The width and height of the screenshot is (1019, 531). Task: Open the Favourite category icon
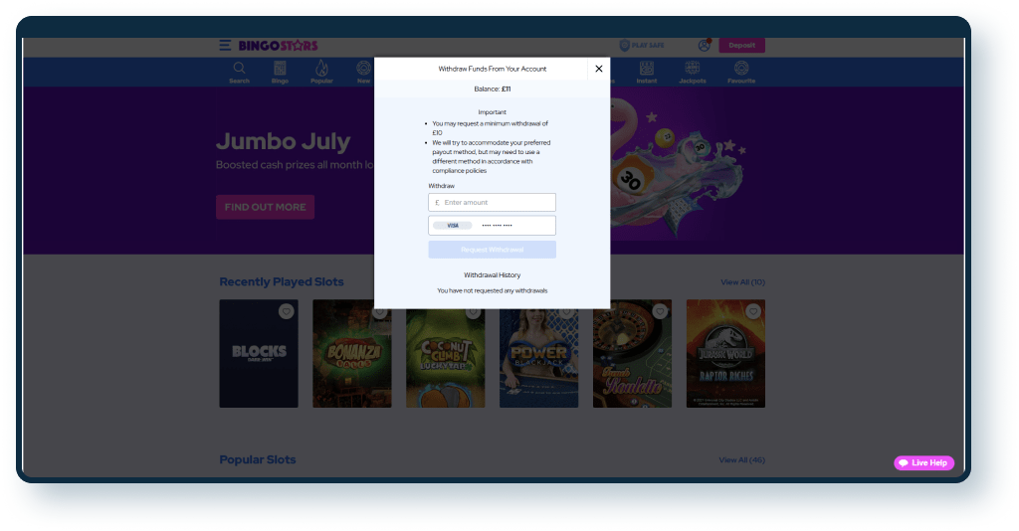740,70
